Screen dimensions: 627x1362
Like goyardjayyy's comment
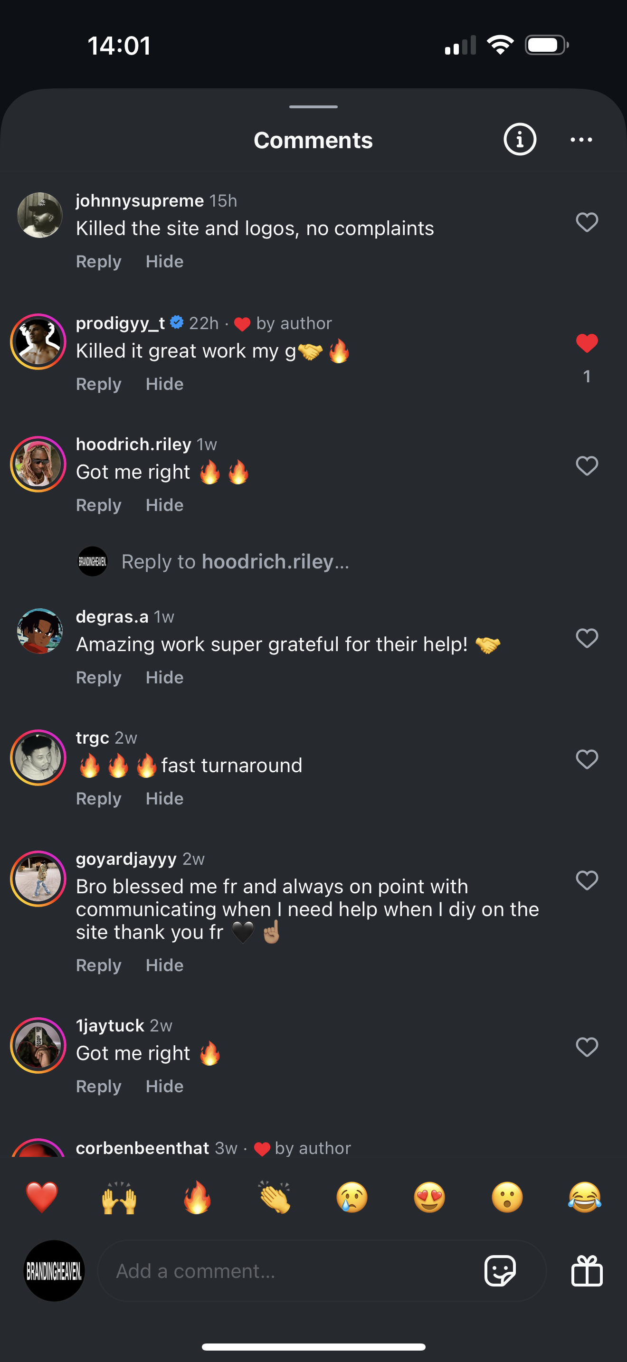pyautogui.click(x=586, y=880)
